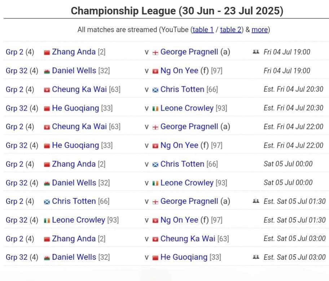
Task: Select the Grp 2 link of the first match
Action: click(14, 52)
